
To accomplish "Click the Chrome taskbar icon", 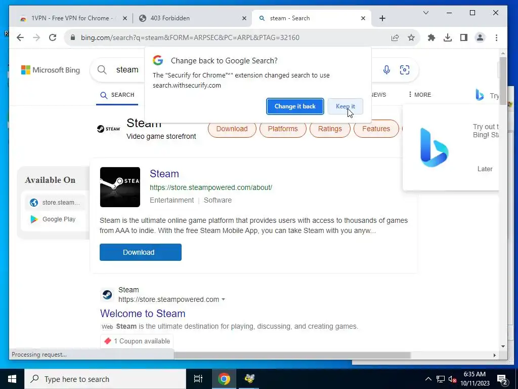I will coord(224,379).
